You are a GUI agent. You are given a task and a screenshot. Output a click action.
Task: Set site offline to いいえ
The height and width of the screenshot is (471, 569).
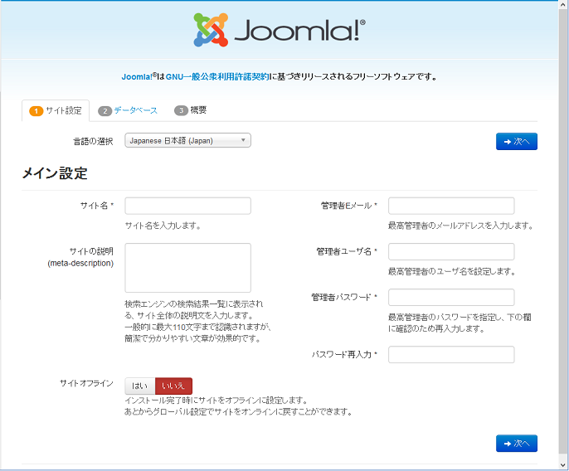coord(173,386)
